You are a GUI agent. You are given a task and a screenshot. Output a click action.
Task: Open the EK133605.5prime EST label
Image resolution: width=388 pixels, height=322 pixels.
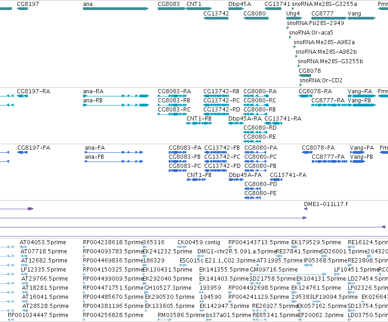pyautogui.click(x=170, y=306)
